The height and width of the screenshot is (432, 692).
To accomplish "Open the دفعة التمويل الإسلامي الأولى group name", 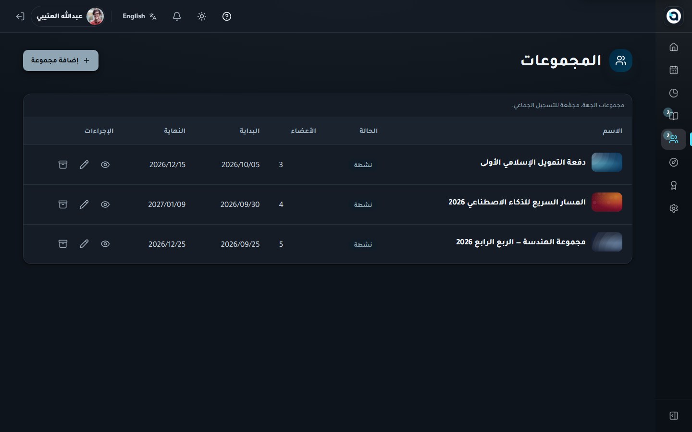I will [x=533, y=162].
